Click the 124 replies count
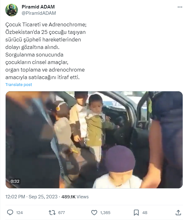 (x=19, y=213)
